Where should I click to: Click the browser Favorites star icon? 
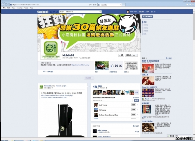(x=190, y=5)
